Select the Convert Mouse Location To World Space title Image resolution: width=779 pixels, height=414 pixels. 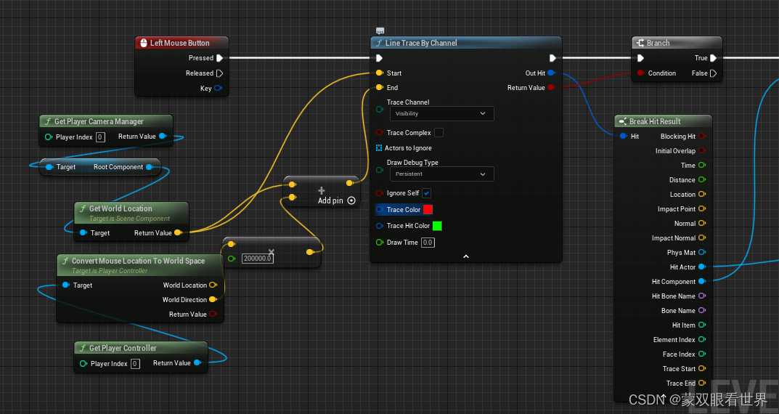[138, 261]
